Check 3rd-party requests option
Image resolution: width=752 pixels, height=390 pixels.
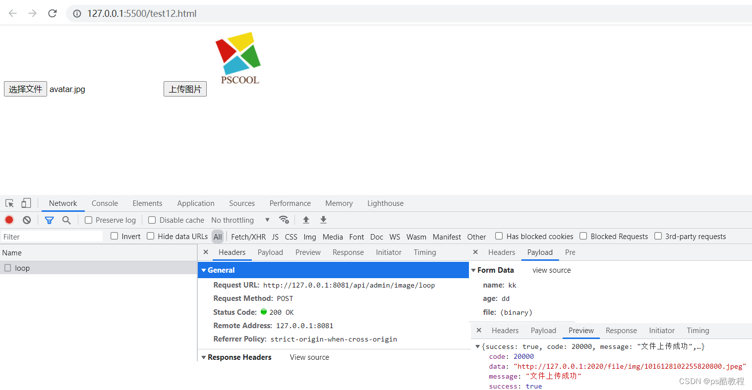pos(658,236)
